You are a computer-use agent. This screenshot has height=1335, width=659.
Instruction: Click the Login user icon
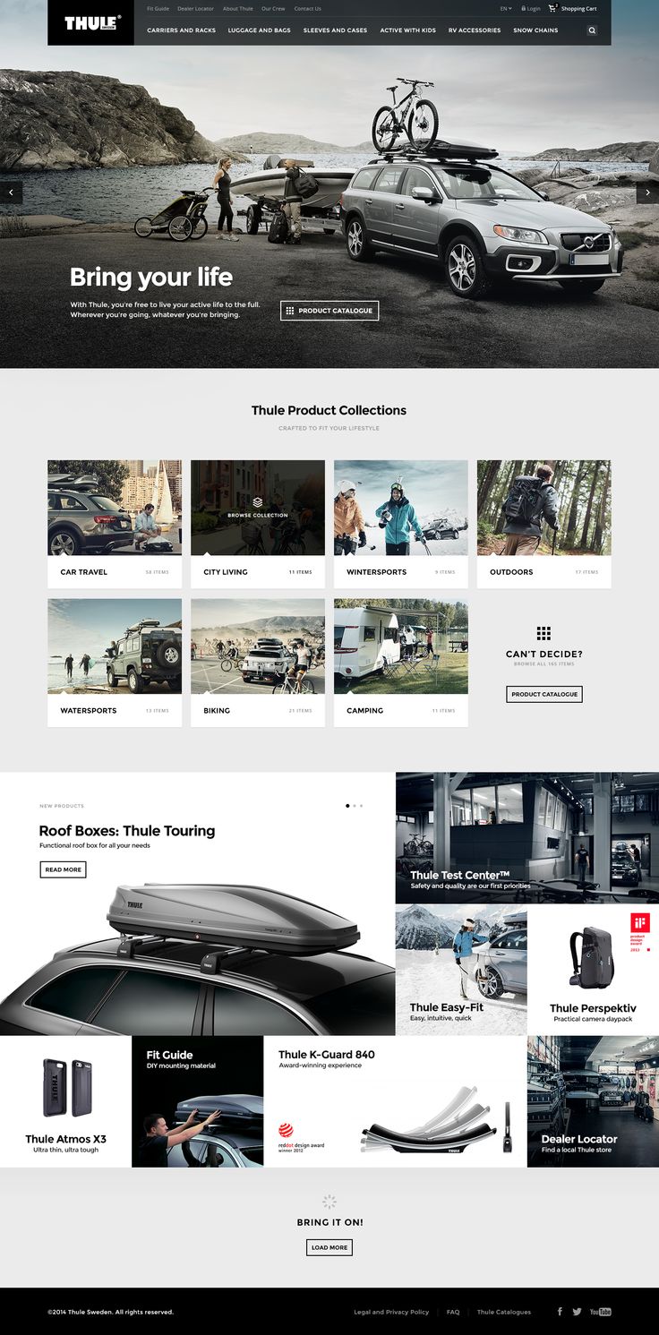[523, 8]
